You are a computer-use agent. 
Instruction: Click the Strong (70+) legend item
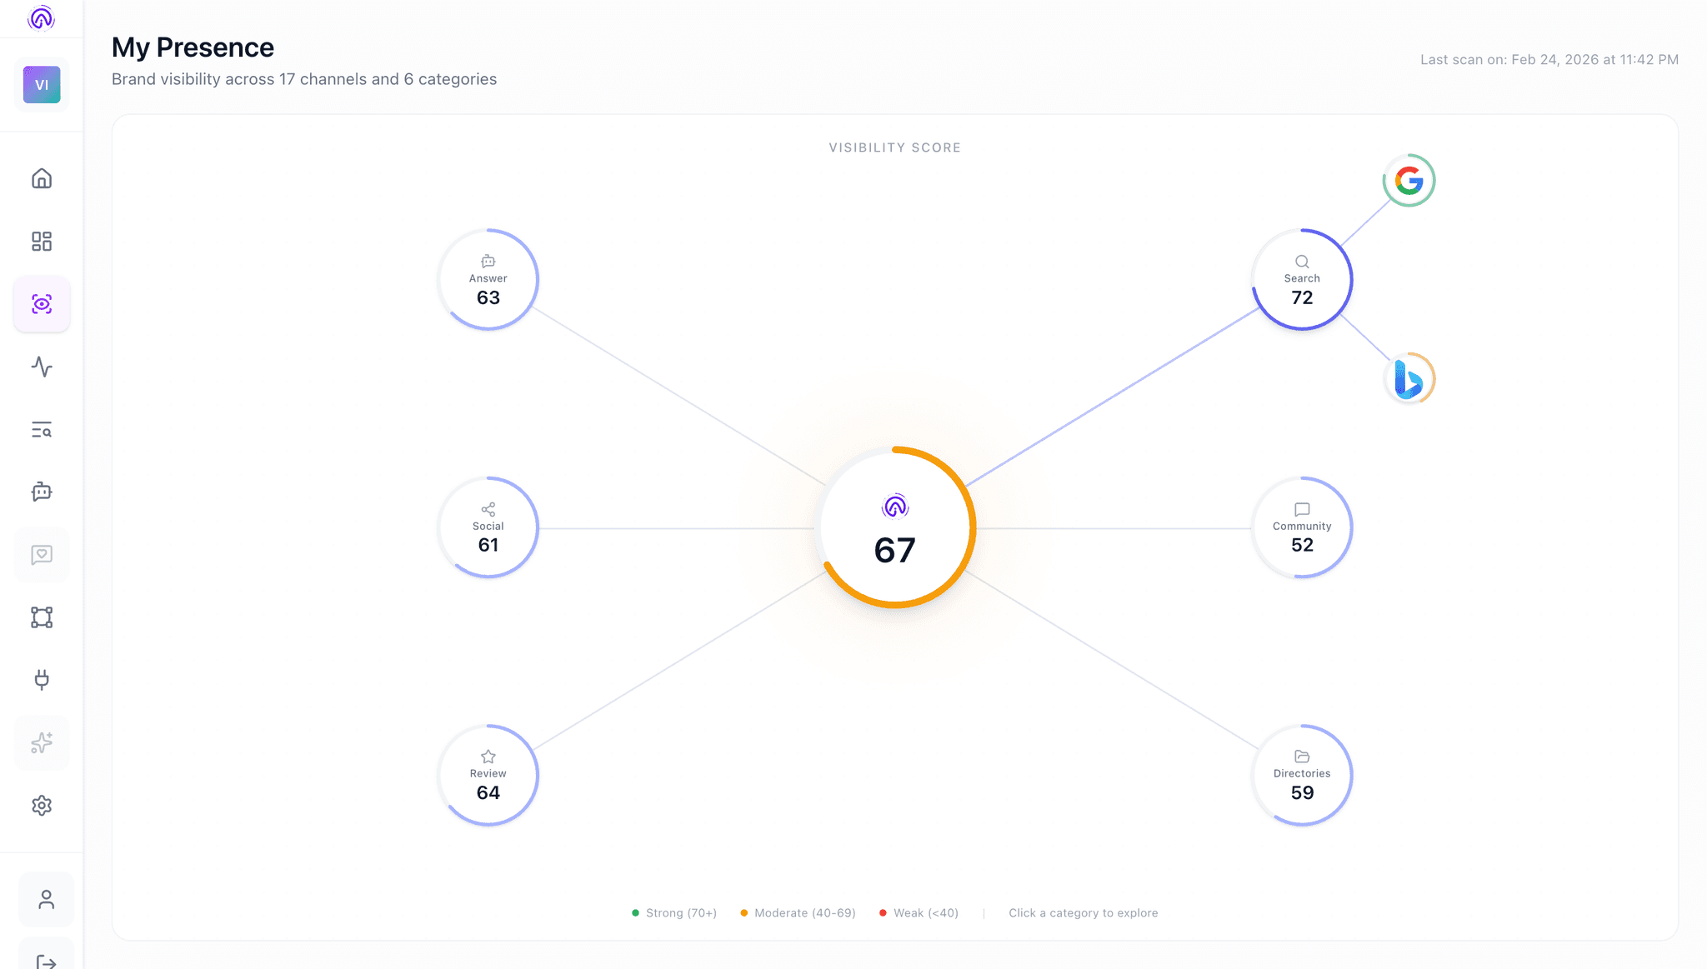tap(674, 913)
